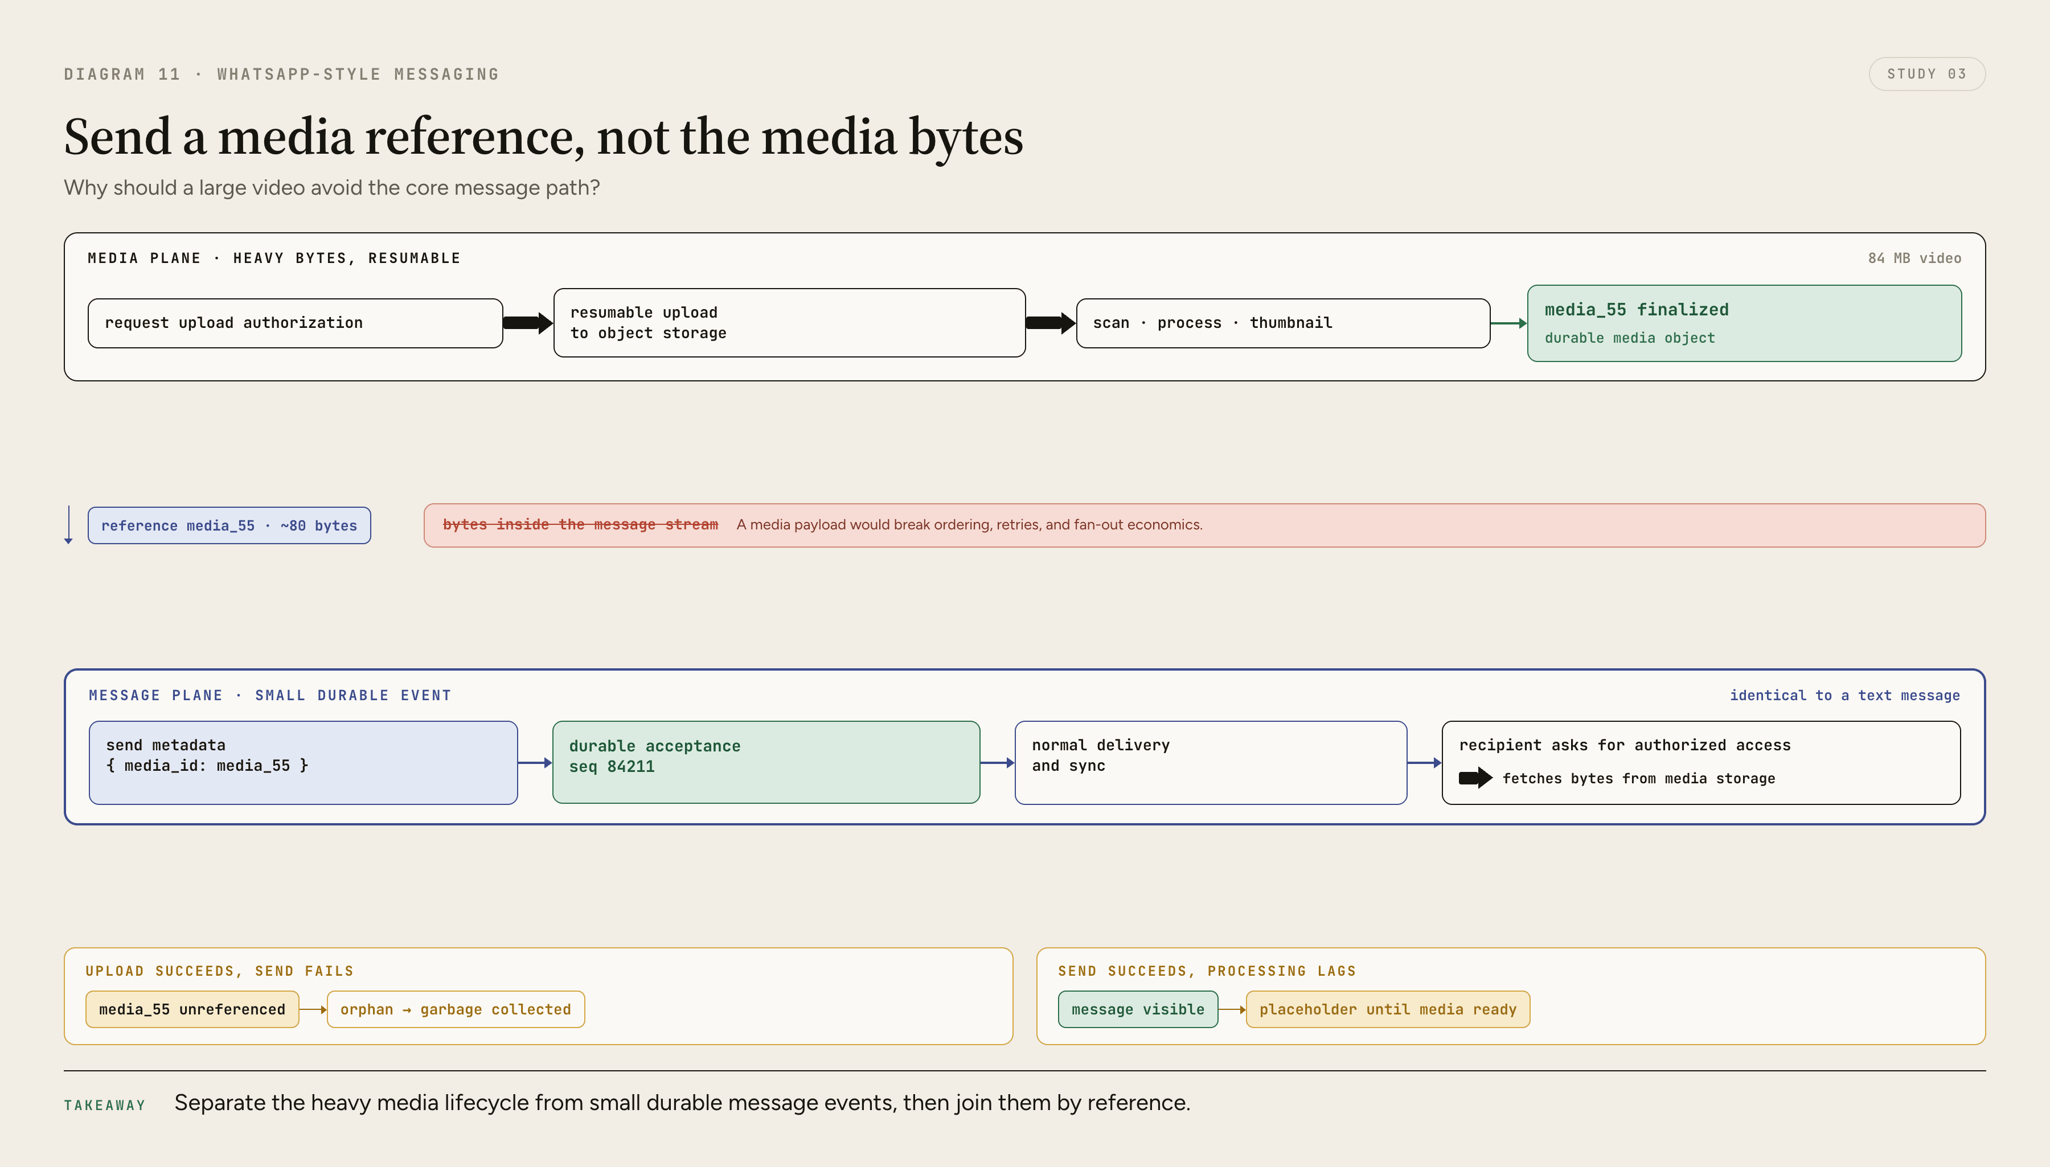Click the takeaway sentence about joining by reference
This screenshot has height=1167, width=2050.
pyautogui.click(x=682, y=1103)
